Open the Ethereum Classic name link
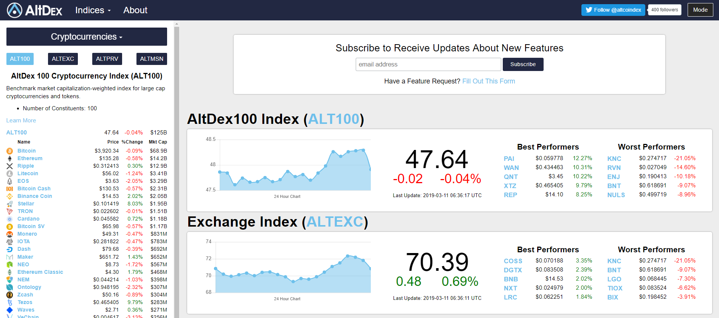 [40, 272]
